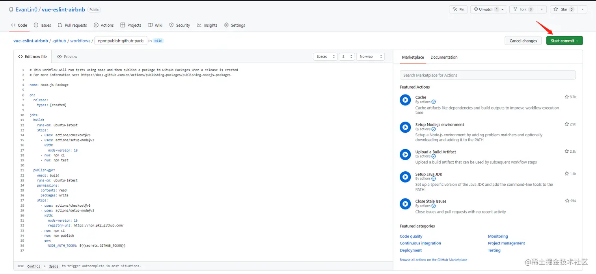Click the verified badge under Cache

(434, 102)
